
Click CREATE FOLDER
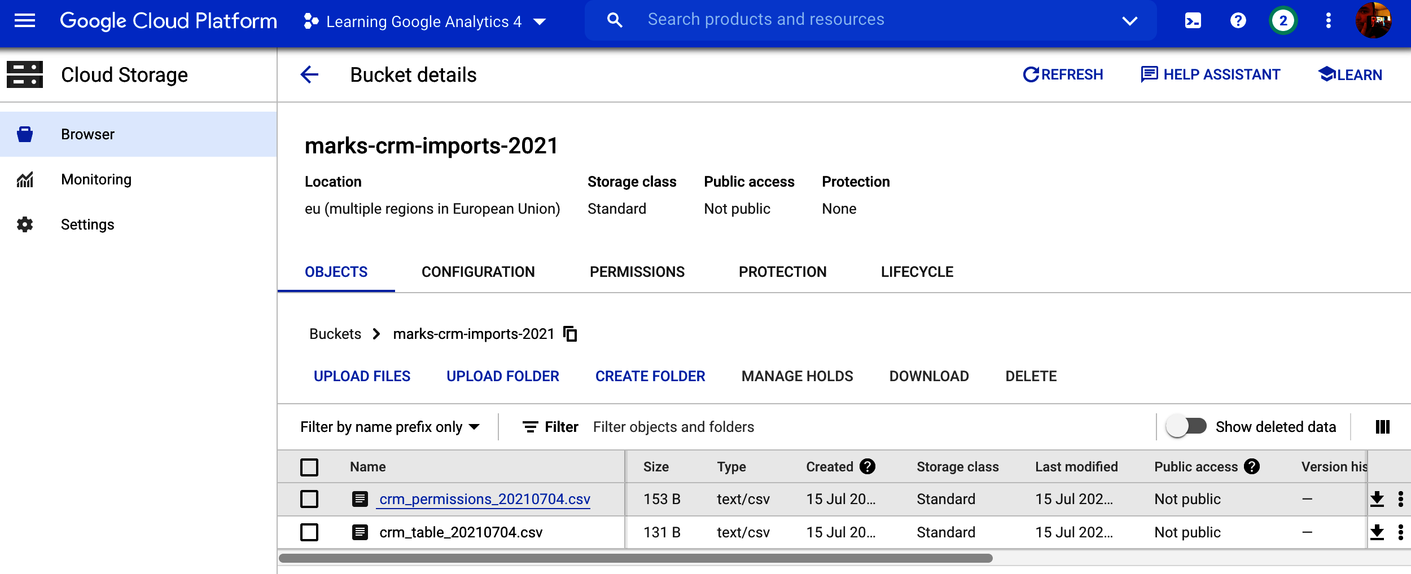pos(650,376)
